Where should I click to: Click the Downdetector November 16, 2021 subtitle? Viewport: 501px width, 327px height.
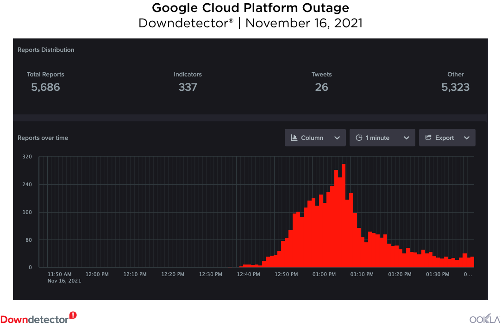(x=250, y=23)
